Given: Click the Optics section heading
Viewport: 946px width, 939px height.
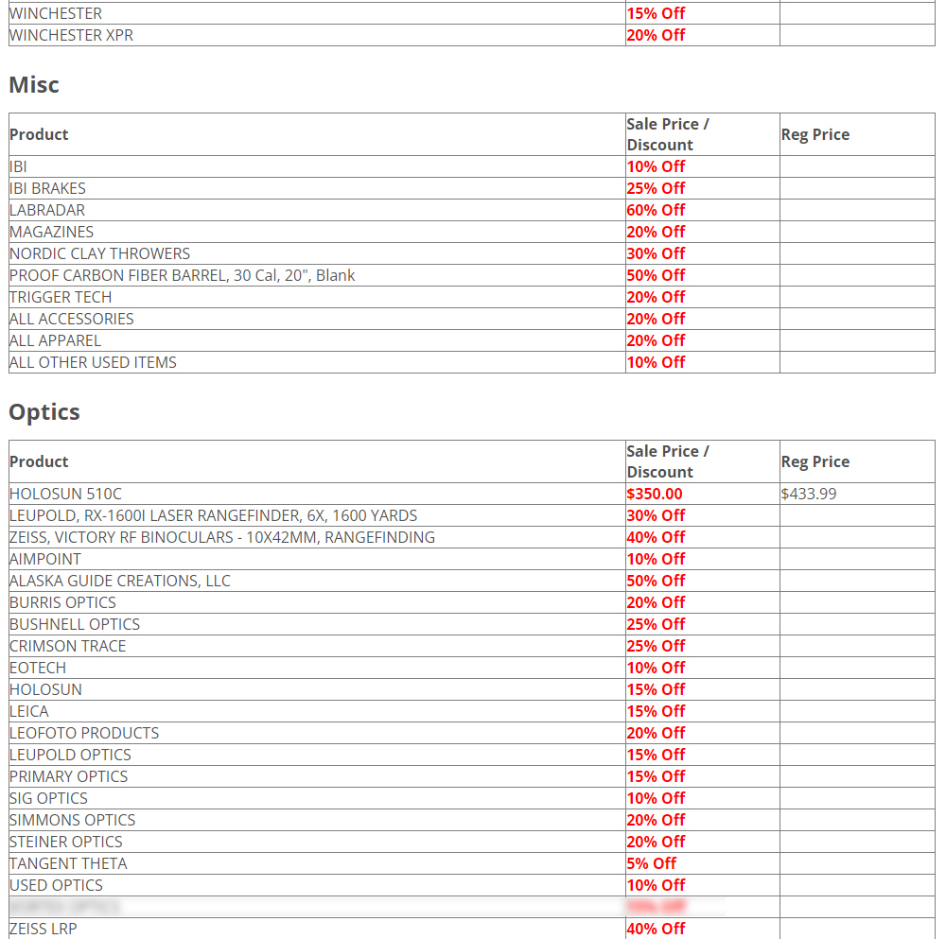Looking at the screenshot, I should (x=44, y=412).
